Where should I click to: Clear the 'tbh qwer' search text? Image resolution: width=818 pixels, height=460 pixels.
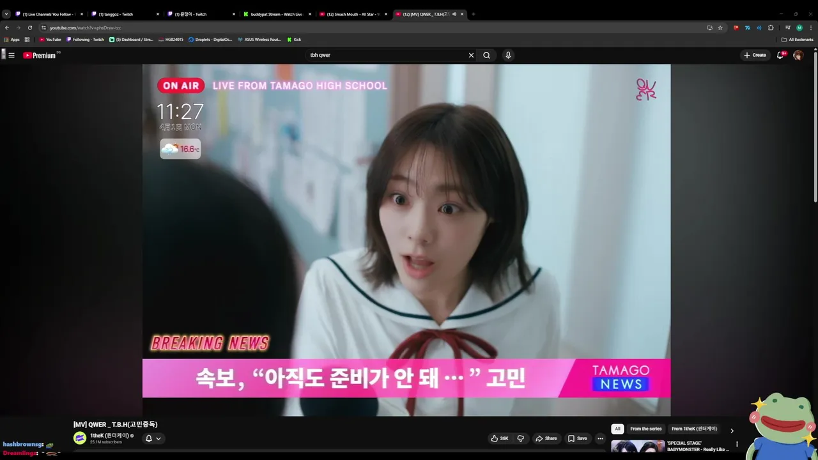click(x=471, y=56)
